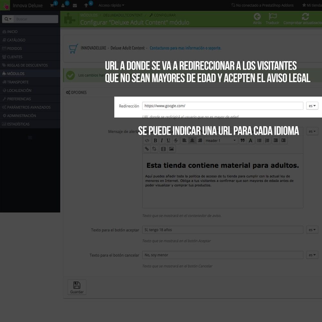Open TRANSPORTE in sidebar

pos(30,82)
